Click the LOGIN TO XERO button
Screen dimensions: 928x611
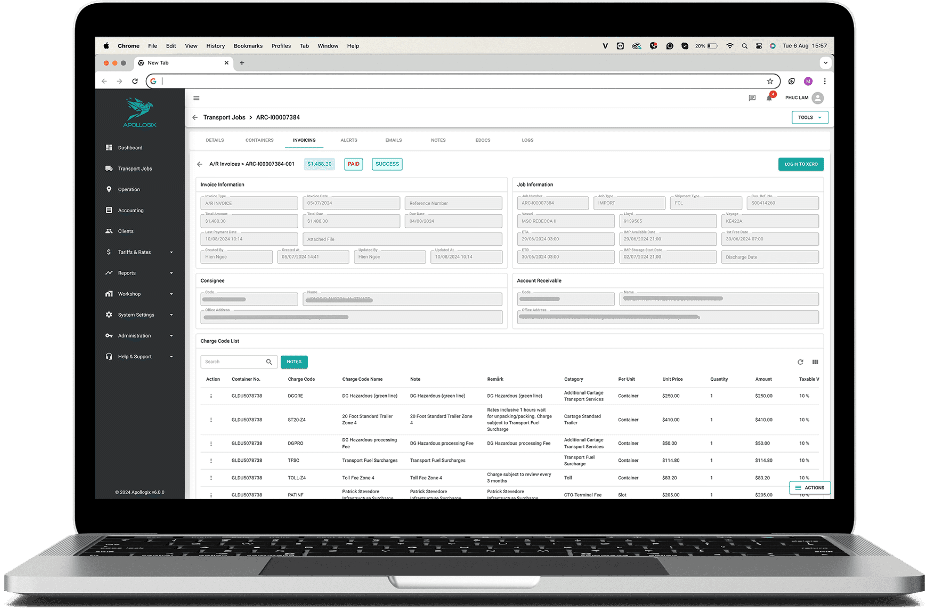801,164
